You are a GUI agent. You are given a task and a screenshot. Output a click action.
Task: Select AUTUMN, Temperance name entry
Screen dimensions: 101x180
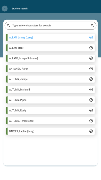21,121
